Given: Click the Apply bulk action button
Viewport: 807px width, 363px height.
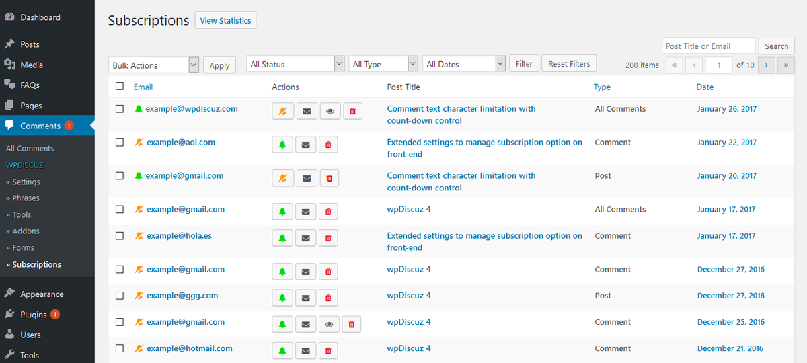Looking at the screenshot, I should (x=219, y=65).
